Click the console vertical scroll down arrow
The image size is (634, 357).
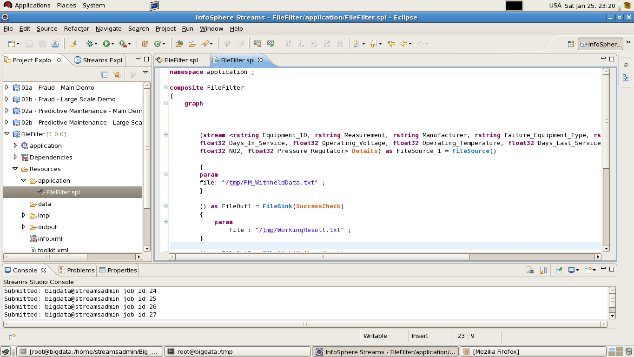pos(612,316)
